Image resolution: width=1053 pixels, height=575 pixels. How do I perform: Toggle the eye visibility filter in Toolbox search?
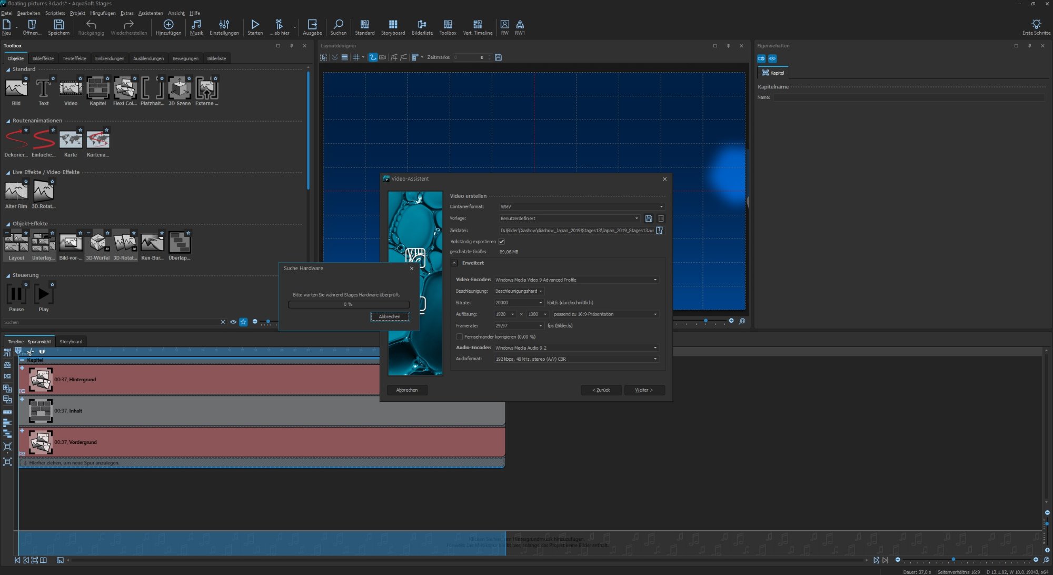pyautogui.click(x=233, y=322)
